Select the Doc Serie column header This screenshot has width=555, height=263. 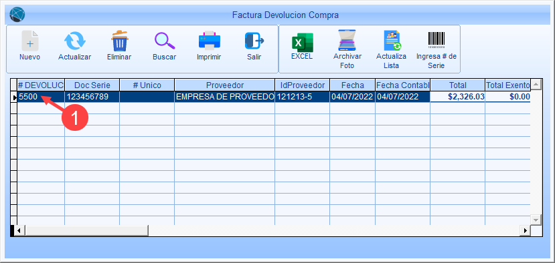tap(92, 85)
